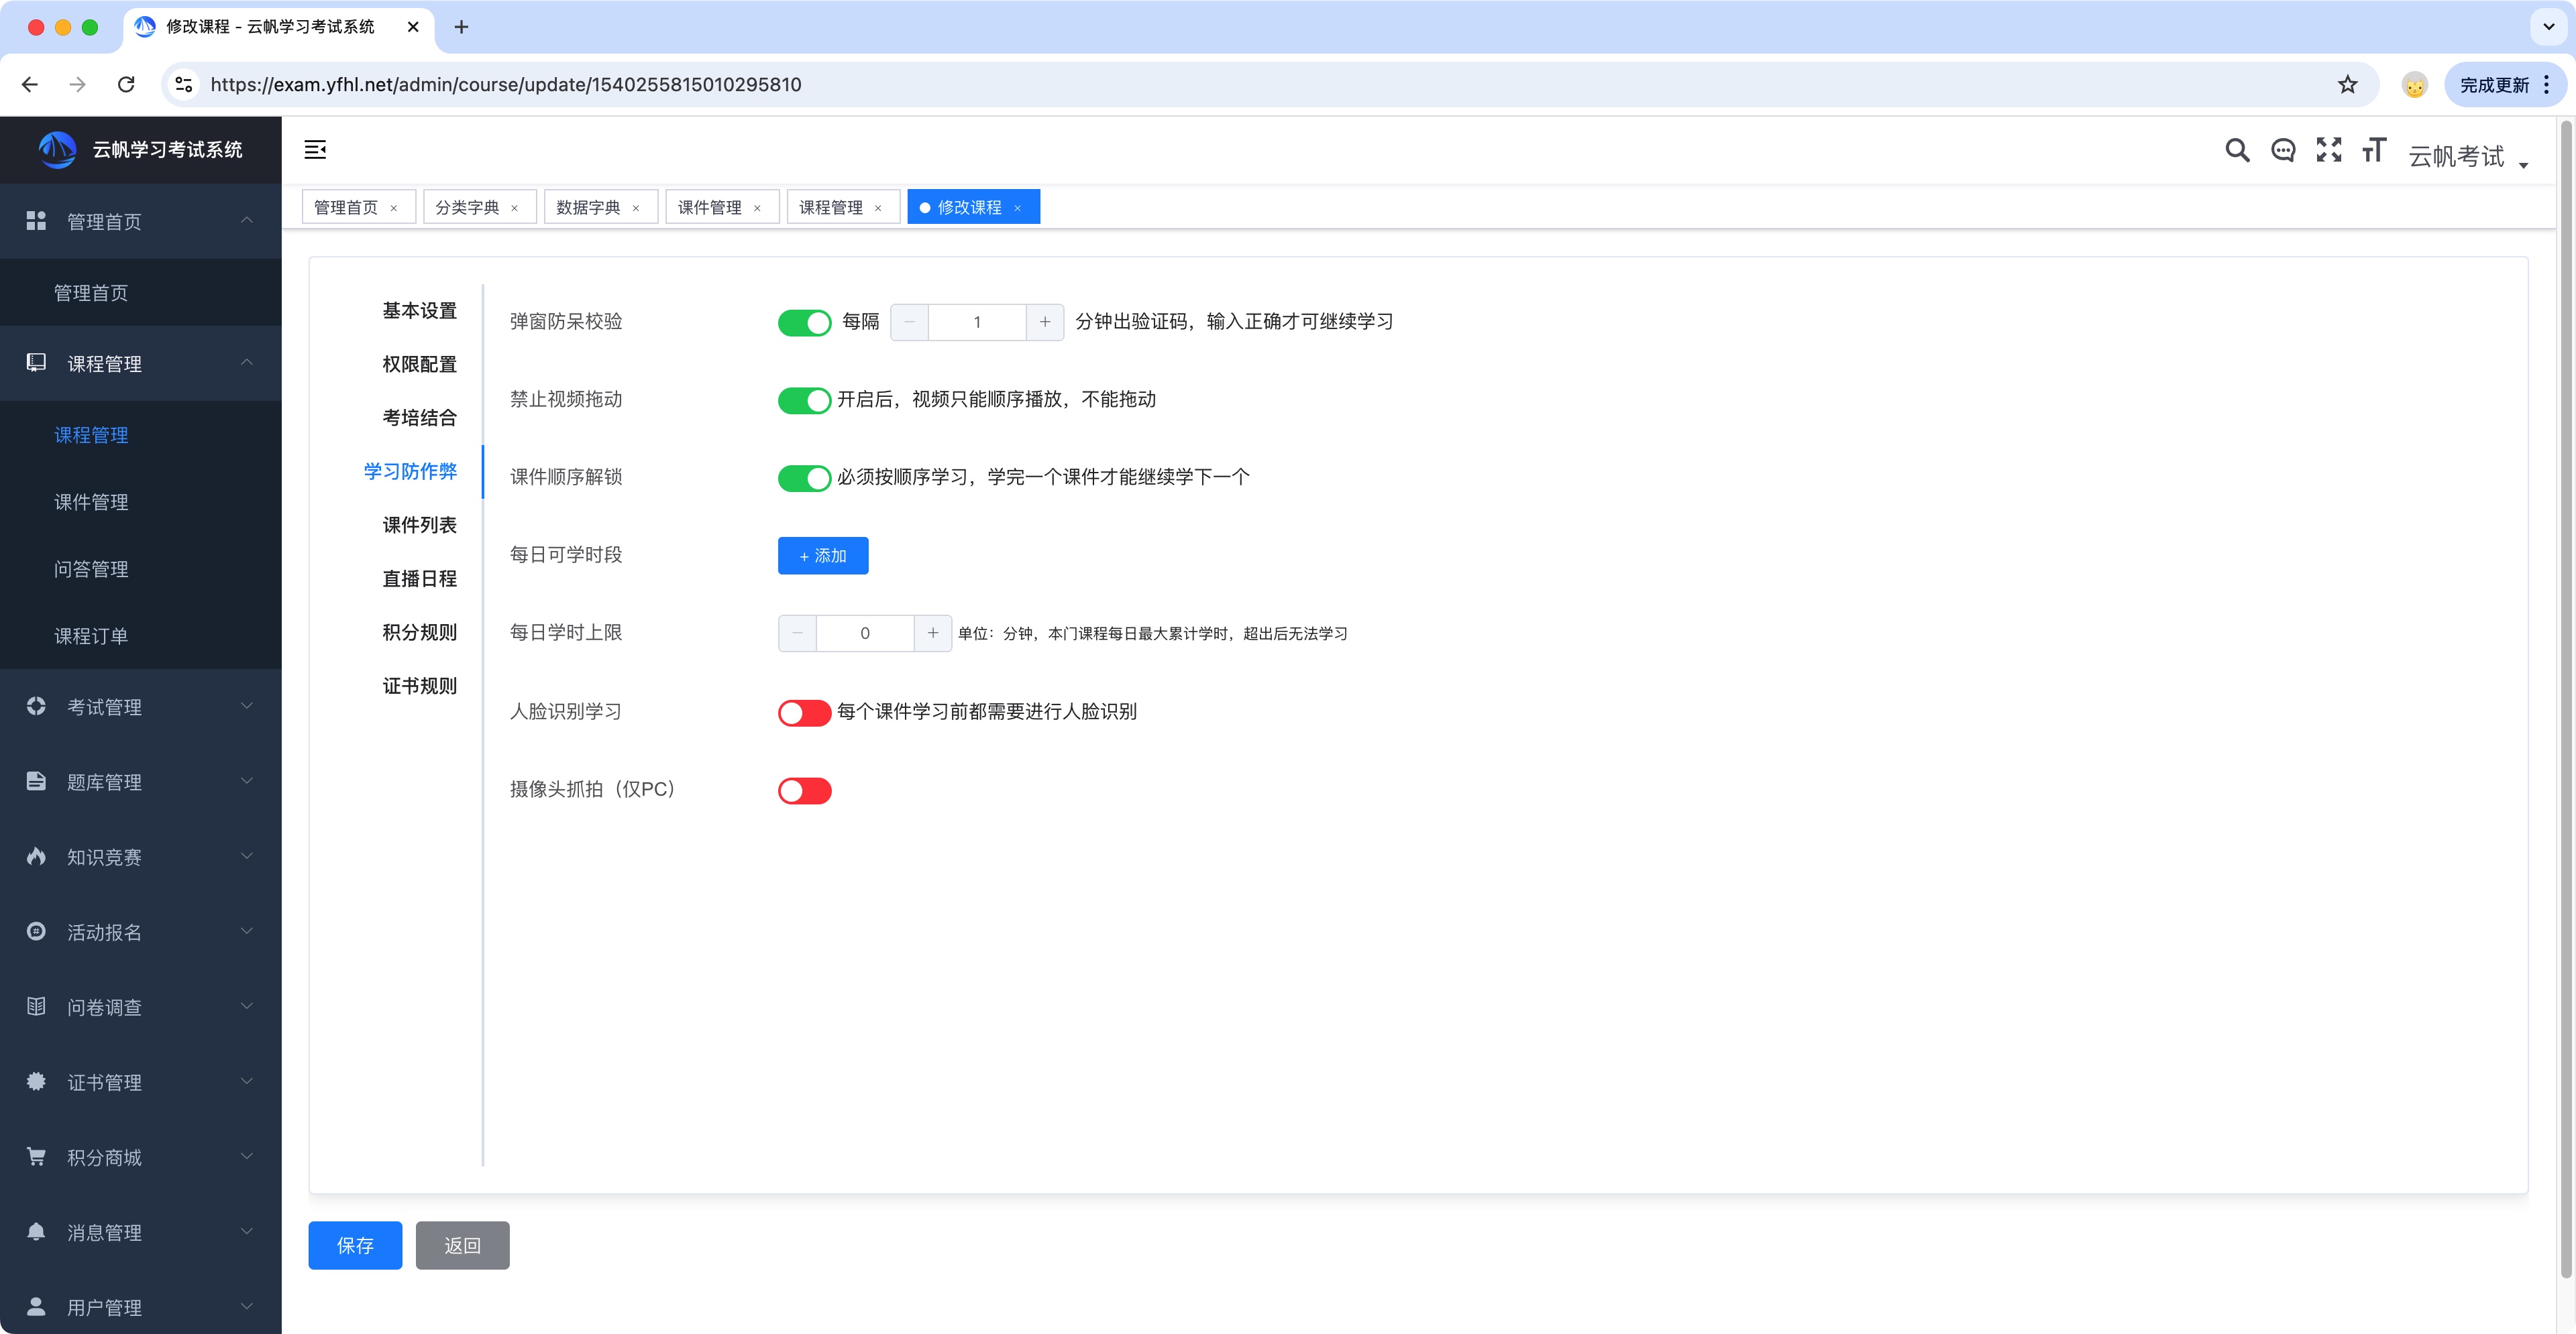Click the 完成更新 browser button
Screen dimensions: 2576x1334
click(2506, 85)
